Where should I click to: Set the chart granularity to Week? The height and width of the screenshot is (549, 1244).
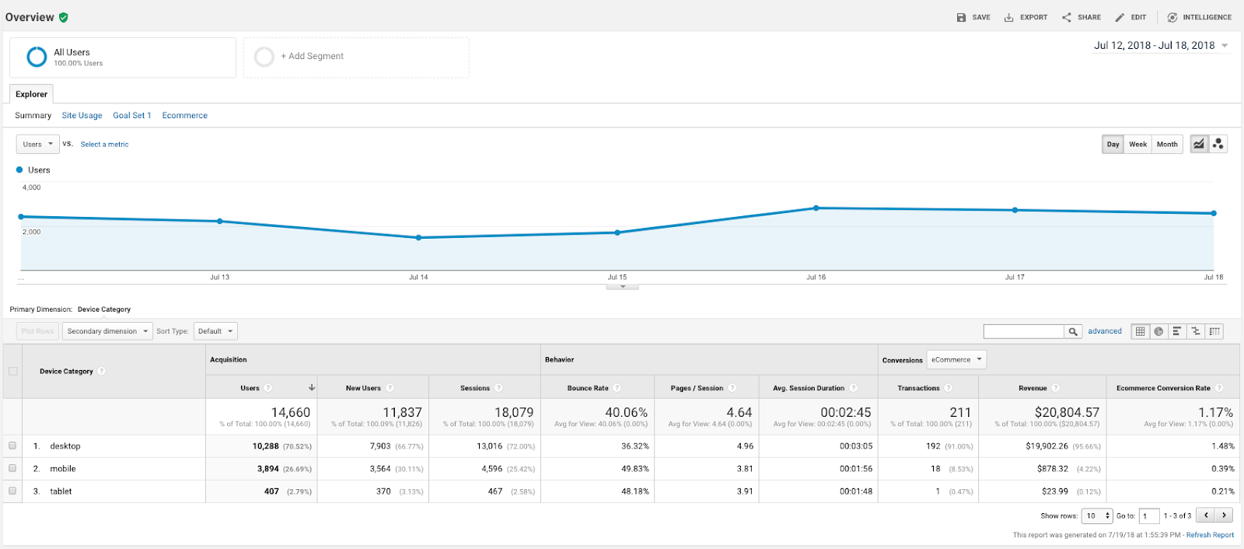pos(1137,144)
